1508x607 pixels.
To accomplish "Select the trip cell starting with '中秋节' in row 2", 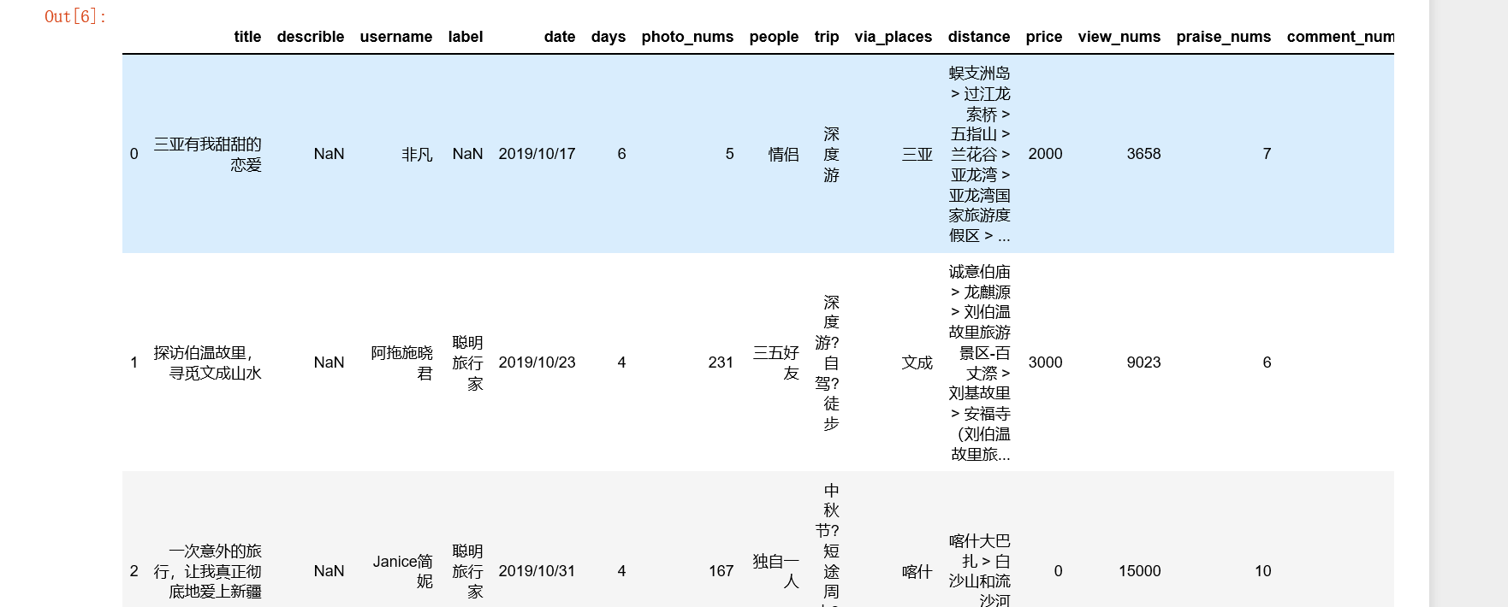I will coord(827,544).
